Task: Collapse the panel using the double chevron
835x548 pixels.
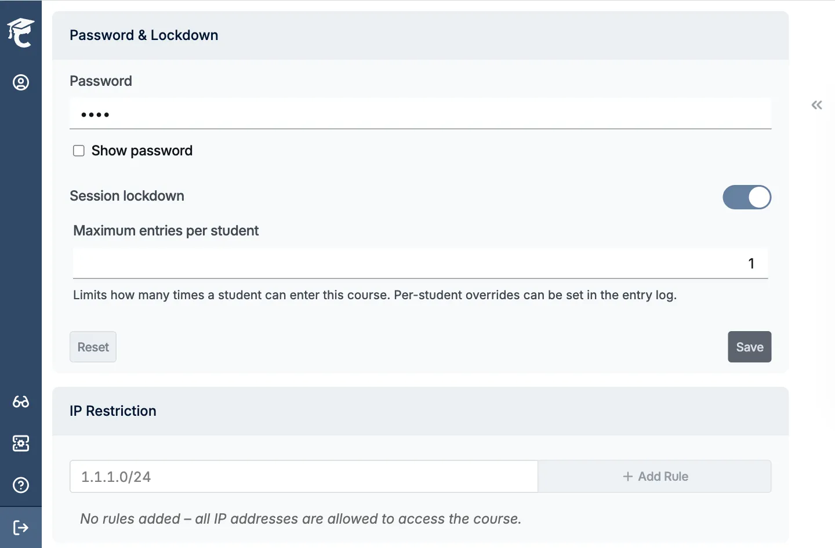Action: 816,105
